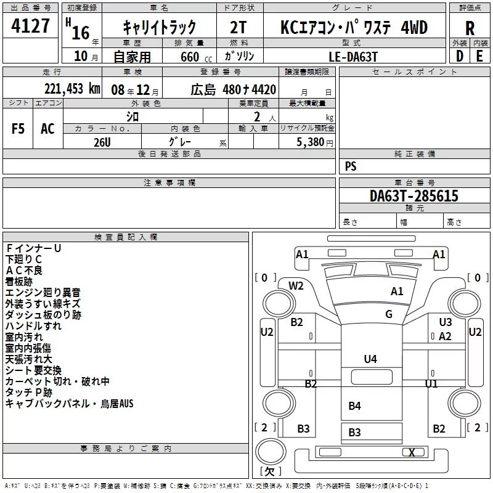Click the AC不良 inspector note
Screen dimensions: 493x493
[x=24, y=271]
